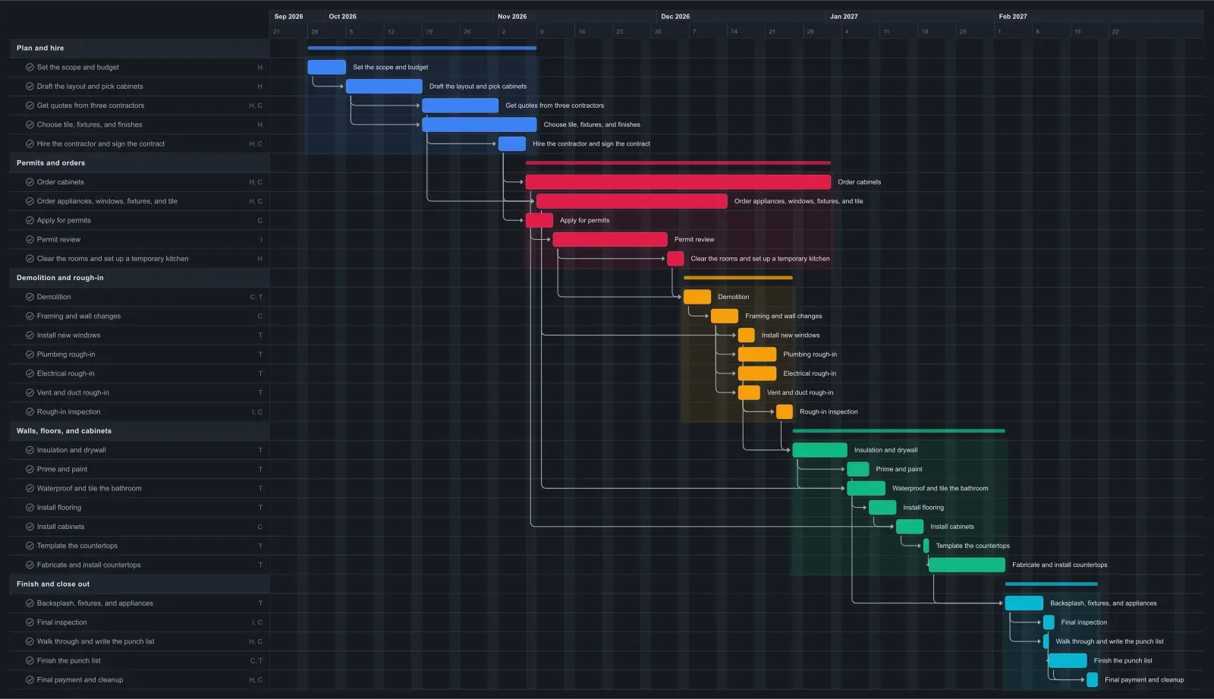Click the check icon beside Electrical rough-in
Screen dimensions: 1214x699
30,373
